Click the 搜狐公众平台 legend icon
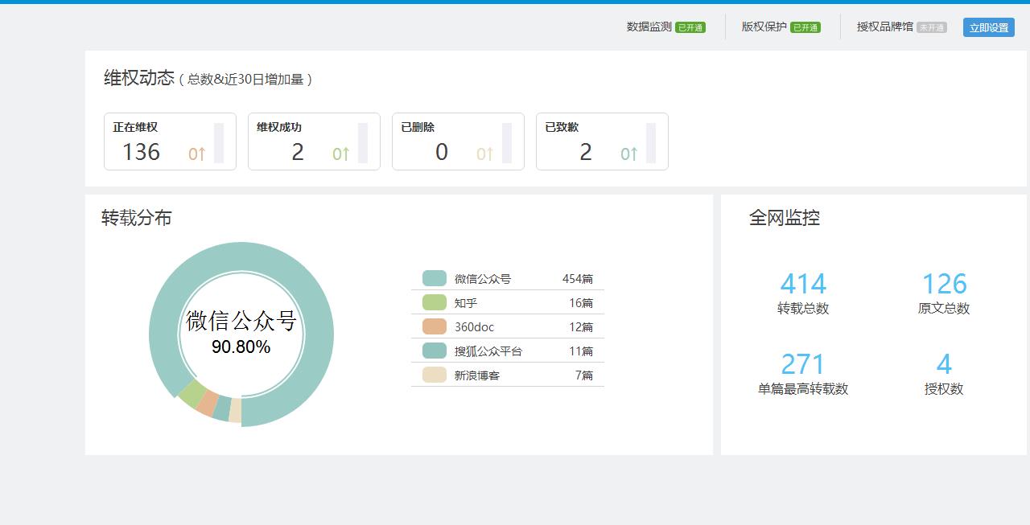The height and width of the screenshot is (525, 1030). [433, 351]
